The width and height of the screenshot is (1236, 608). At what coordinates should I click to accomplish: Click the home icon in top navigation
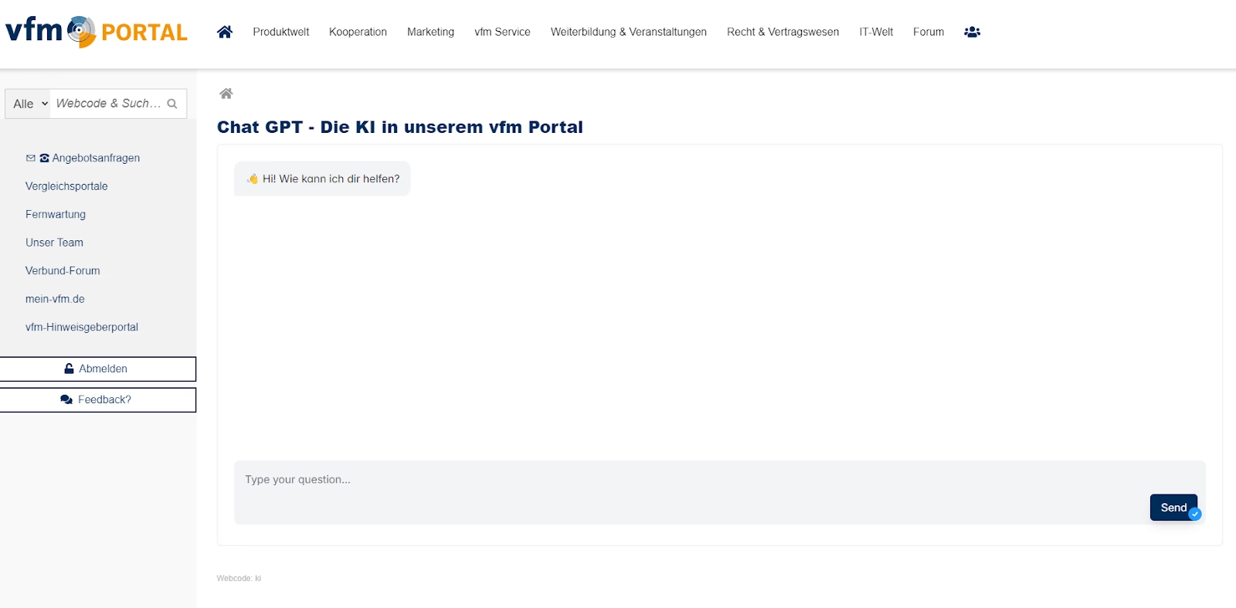pos(225,32)
